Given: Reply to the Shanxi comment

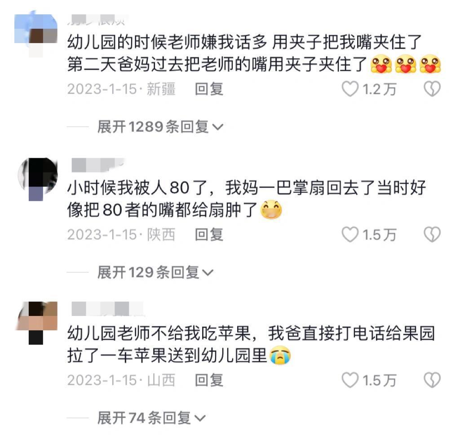Looking at the screenshot, I should click(209, 380).
